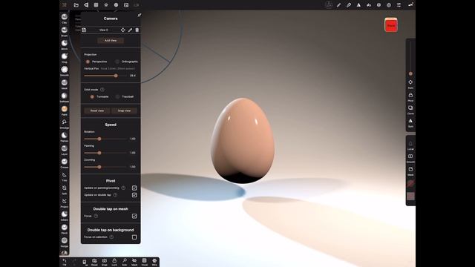Toggle Update on double tap checkbox

point(134,195)
